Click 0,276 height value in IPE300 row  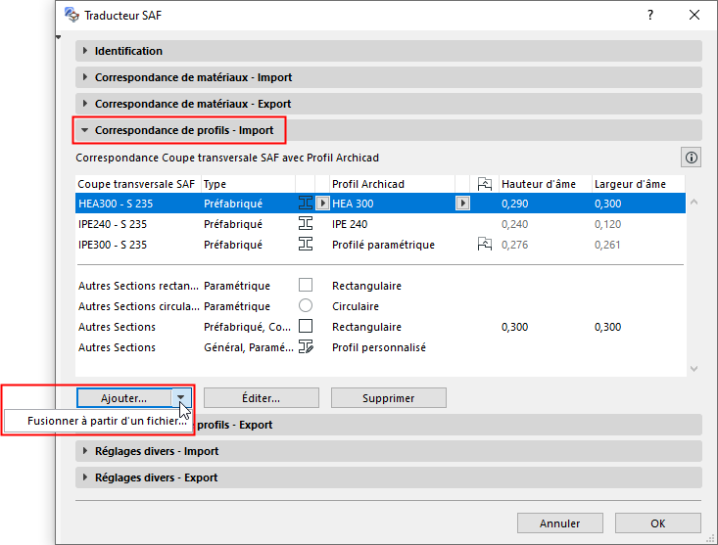coord(514,245)
